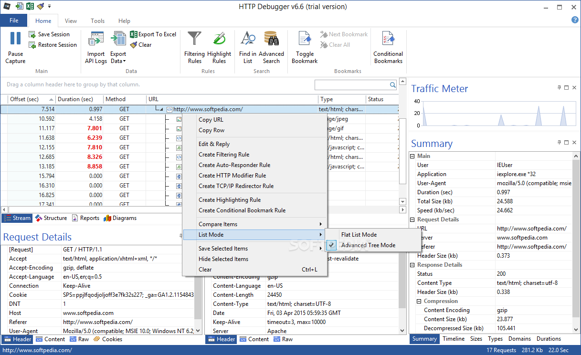Switch to Flat List Mode
The height and width of the screenshot is (355, 581).
(359, 235)
